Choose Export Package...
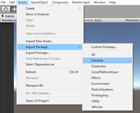 (x=50, y=53)
